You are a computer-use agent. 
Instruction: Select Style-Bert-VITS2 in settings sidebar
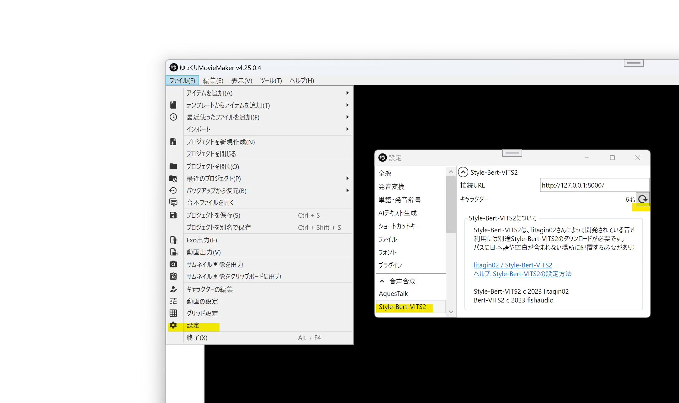pyautogui.click(x=411, y=307)
